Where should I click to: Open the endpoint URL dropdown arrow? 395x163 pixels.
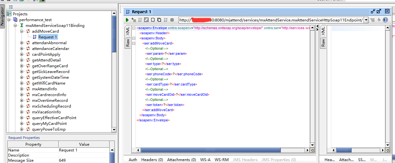[366, 20]
